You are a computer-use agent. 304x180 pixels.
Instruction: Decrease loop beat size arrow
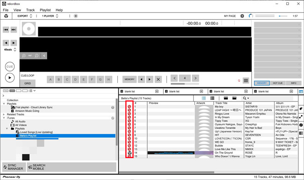174,78
